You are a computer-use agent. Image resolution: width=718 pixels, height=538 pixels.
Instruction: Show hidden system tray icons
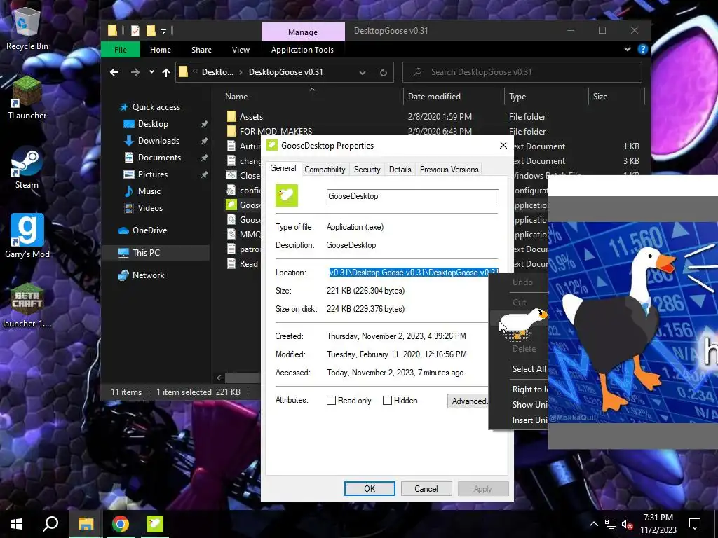tap(593, 524)
